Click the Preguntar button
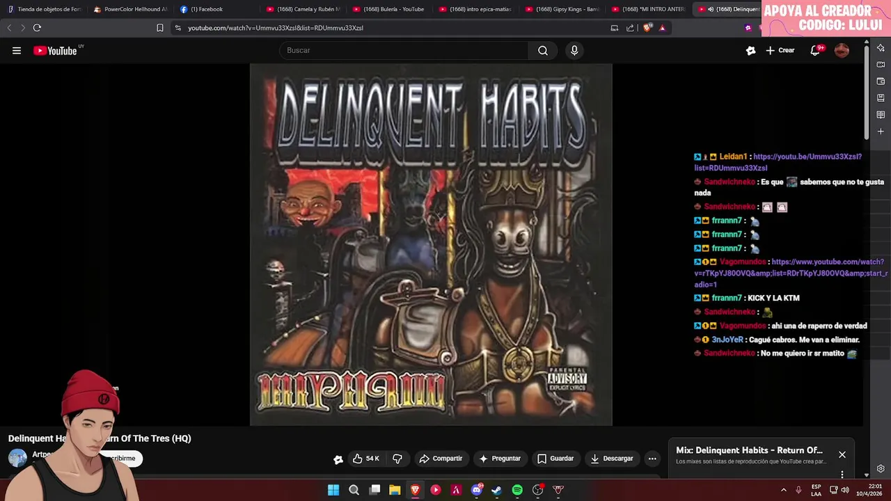The image size is (891, 501). 500,459
